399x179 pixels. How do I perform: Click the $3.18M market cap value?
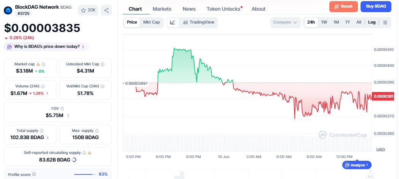click(24, 71)
